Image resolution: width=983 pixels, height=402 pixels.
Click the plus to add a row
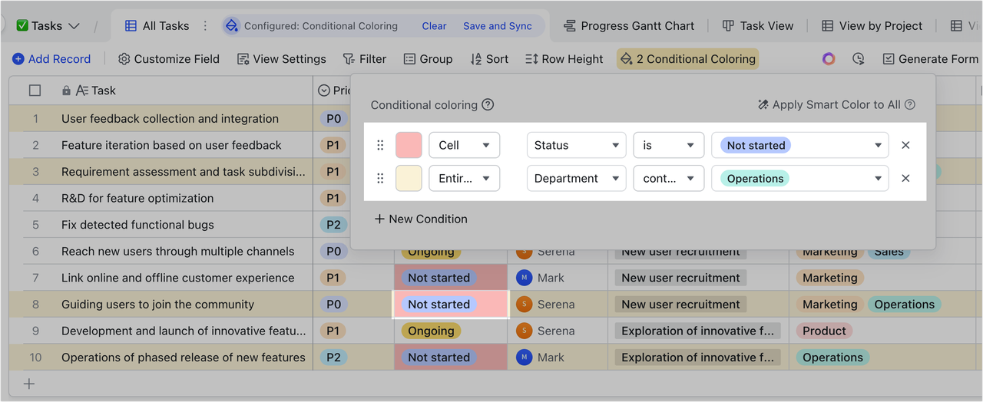tap(29, 384)
